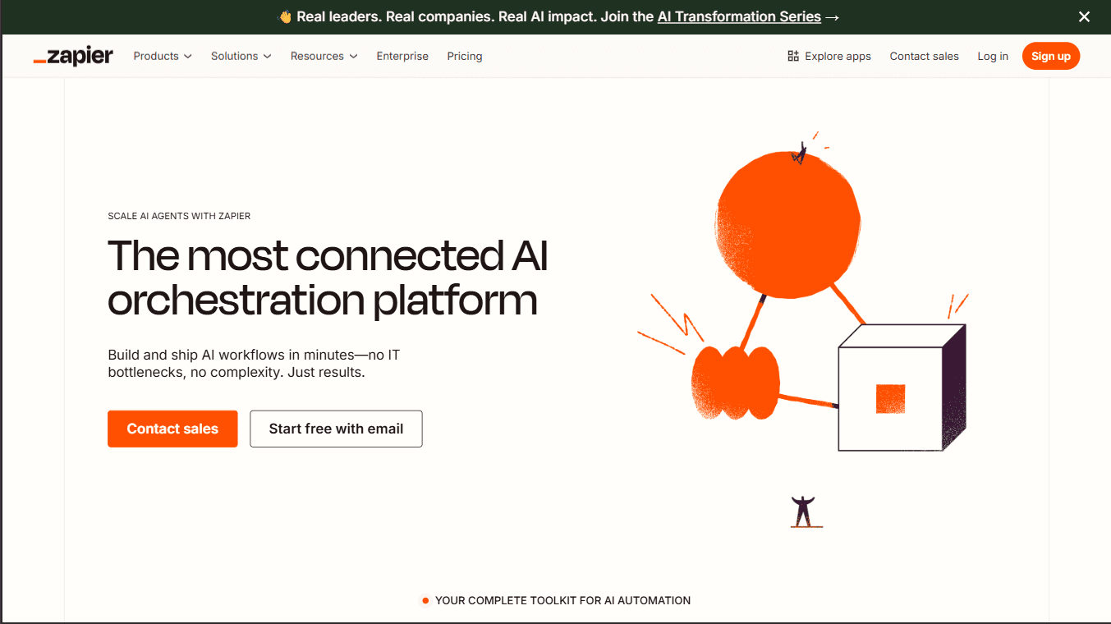The height and width of the screenshot is (624, 1111).
Task: Click Start free with email button
Action: point(336,429)
